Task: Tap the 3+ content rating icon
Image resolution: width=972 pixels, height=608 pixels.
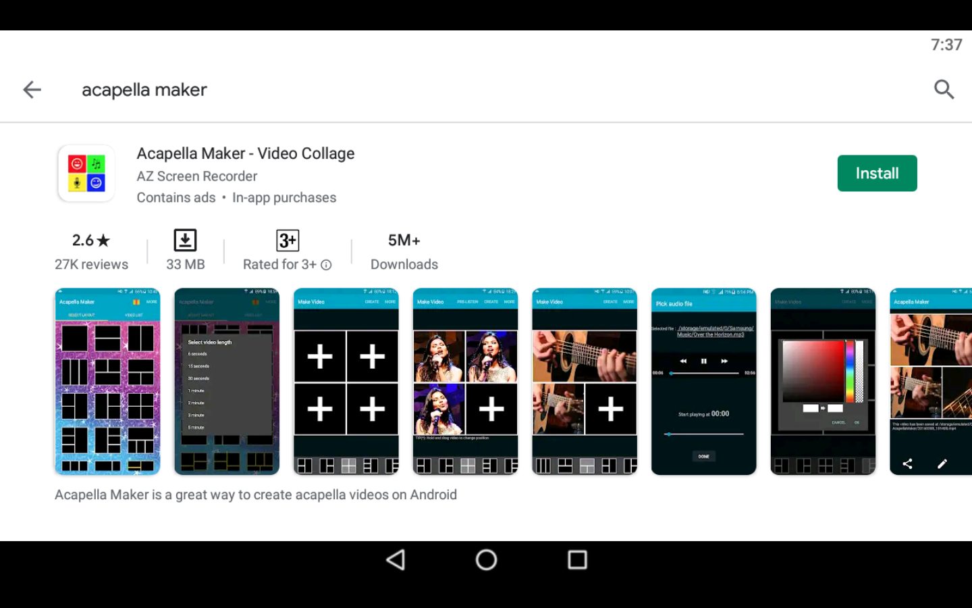Action: [288, 240]
